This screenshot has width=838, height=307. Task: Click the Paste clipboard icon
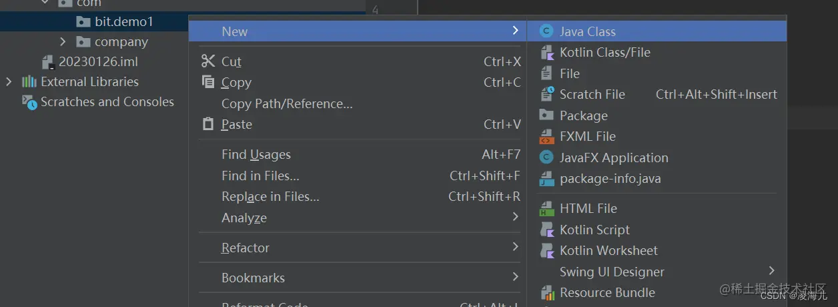pyautogui.click(x=208, y=124)
